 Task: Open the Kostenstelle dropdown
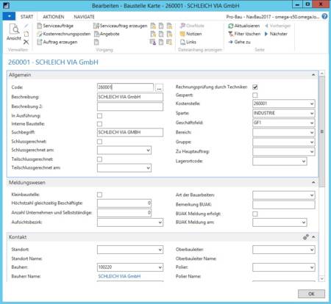click(x=312, y=104)
